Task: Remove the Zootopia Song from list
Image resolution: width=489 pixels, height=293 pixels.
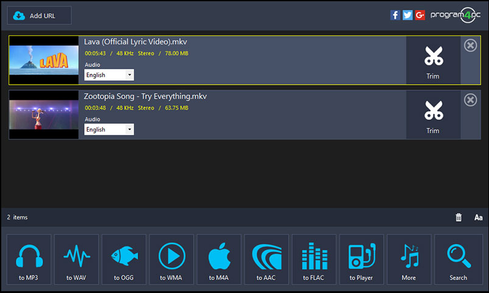Action: (470, 100)
